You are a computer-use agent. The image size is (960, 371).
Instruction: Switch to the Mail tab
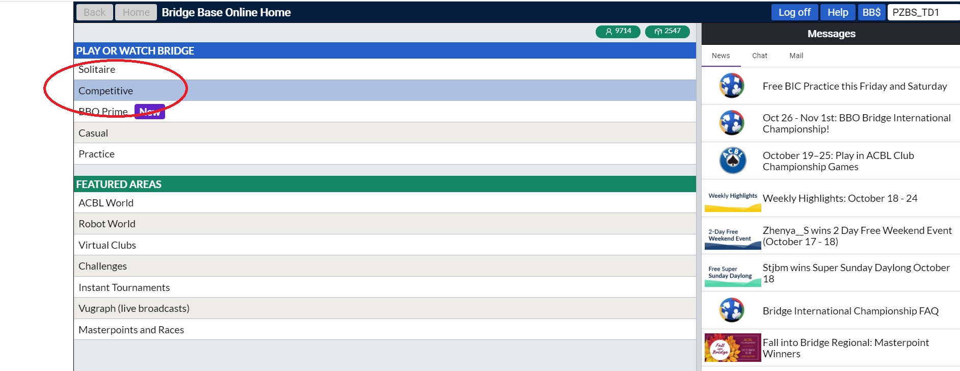796,56
